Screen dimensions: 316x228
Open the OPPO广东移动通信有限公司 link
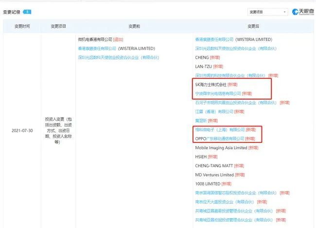coord(220,139)
